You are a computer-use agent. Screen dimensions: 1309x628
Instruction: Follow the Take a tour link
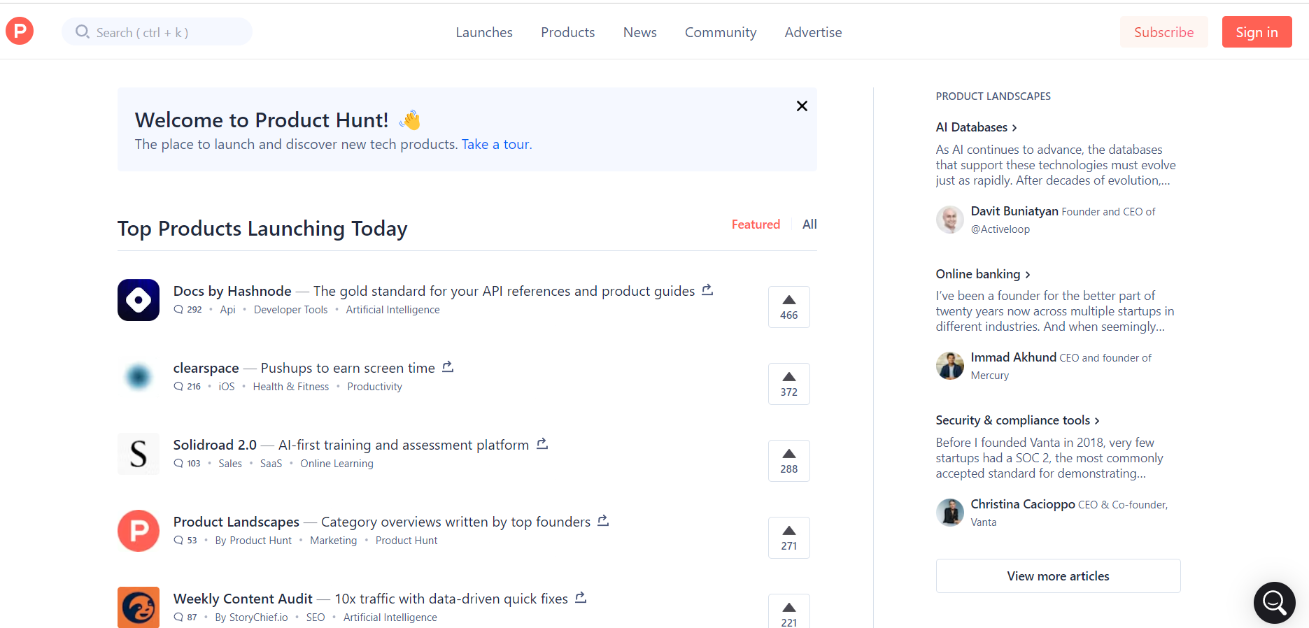[497, 144]
